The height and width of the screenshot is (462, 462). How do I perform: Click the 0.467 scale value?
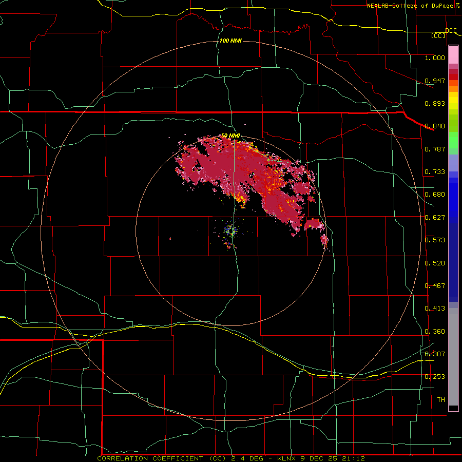click(435, 286)
